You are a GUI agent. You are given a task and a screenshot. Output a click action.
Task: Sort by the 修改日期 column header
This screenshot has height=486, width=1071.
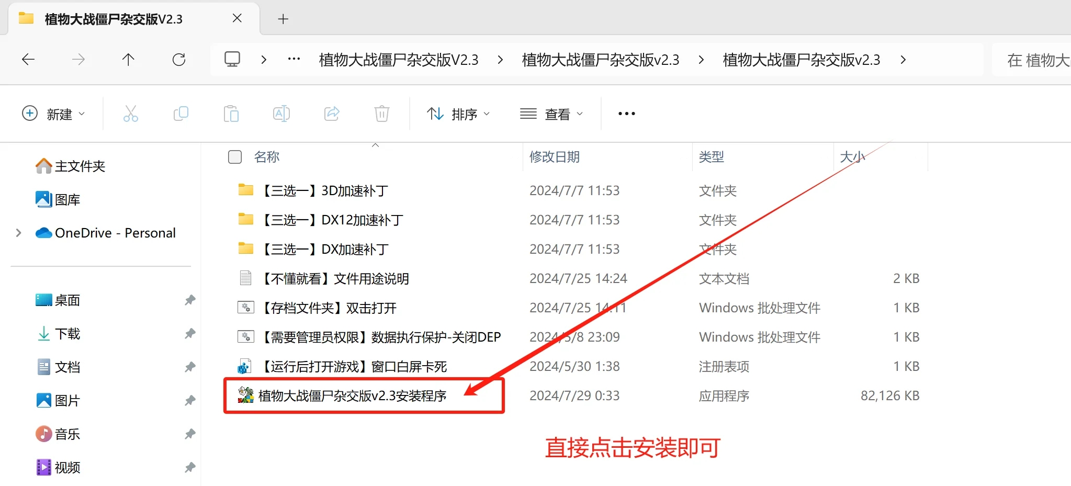coord(555,157)
